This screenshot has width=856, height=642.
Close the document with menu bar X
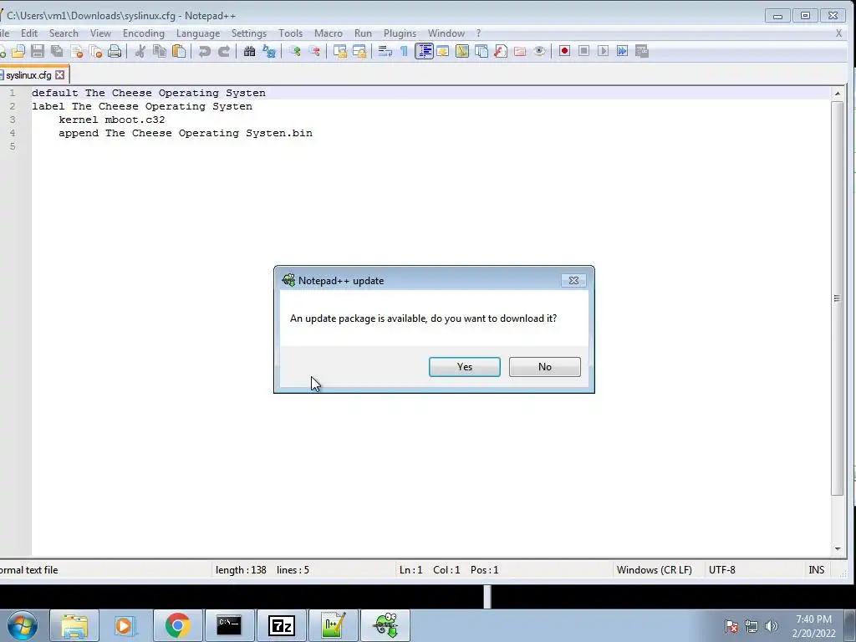point(839,33)
